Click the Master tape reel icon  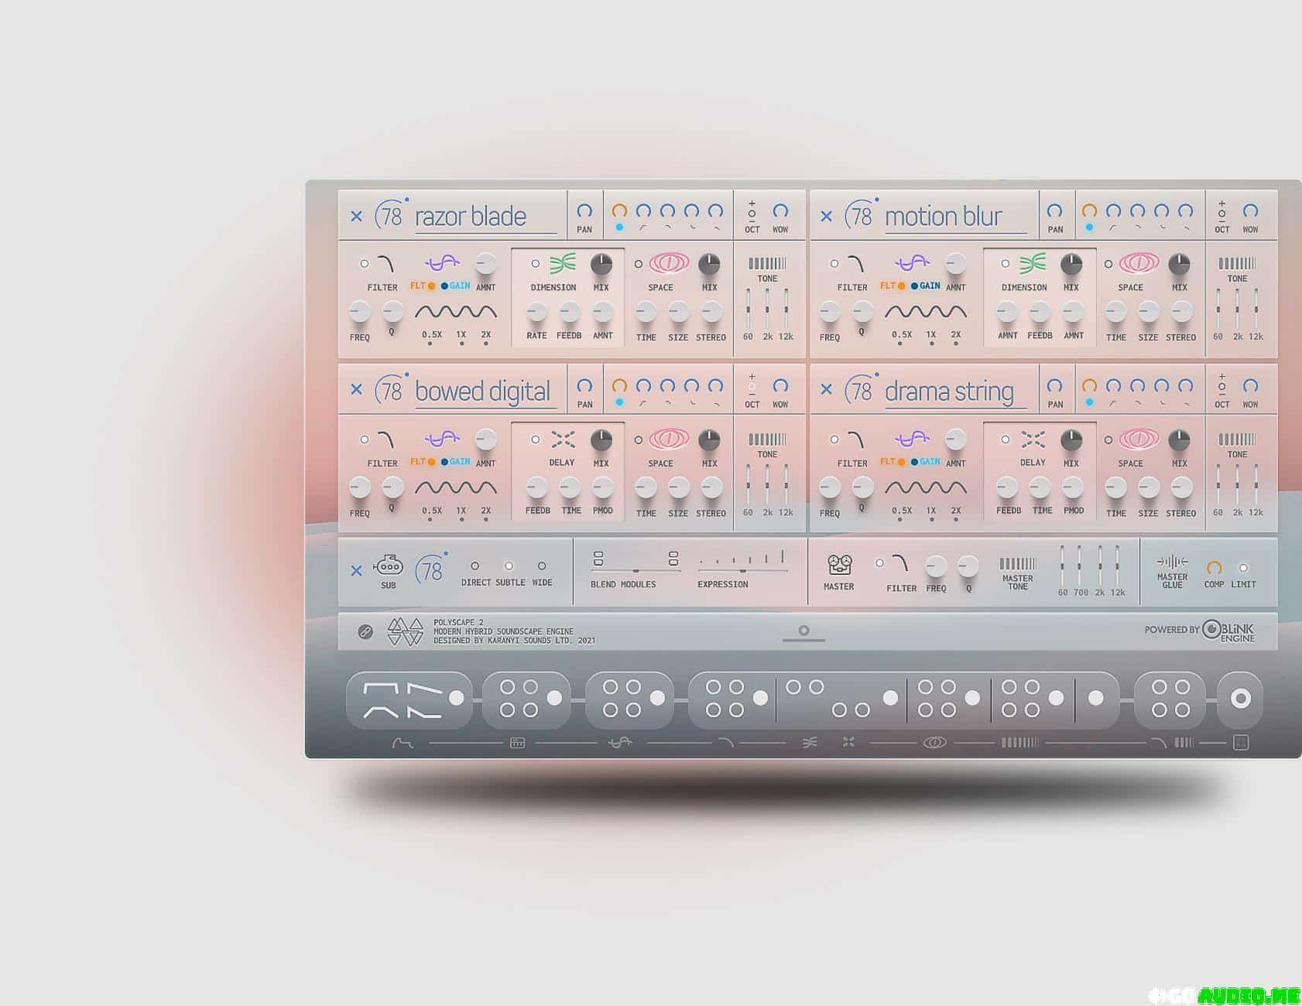click(x=839, y=565)
